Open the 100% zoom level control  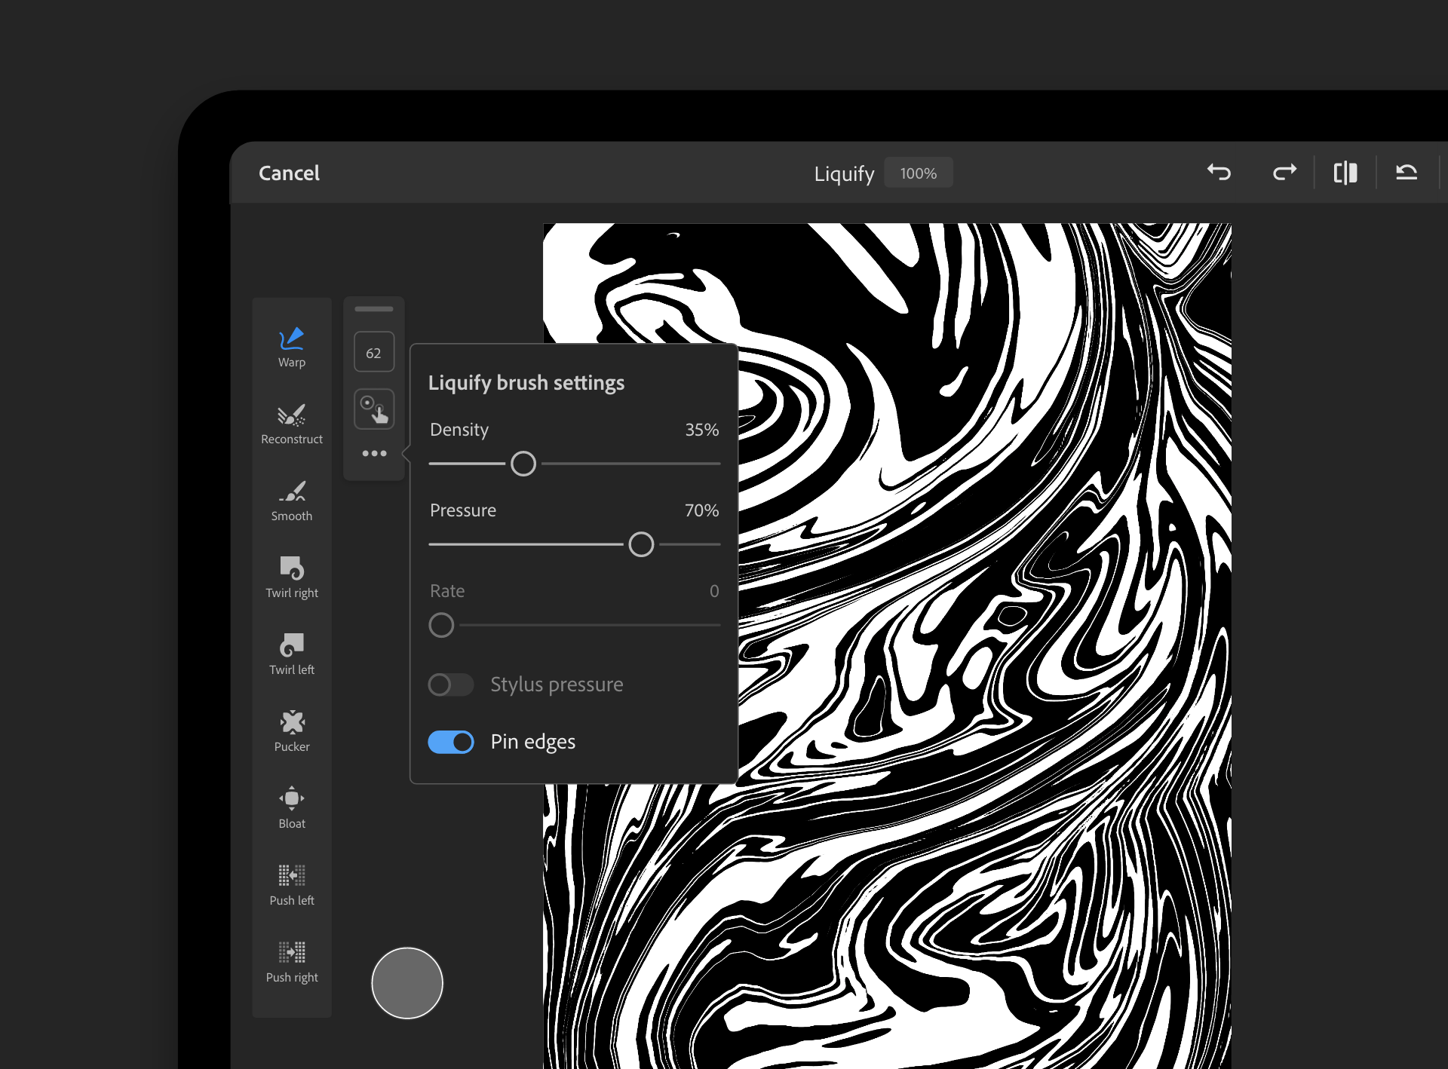click(918, 173)
